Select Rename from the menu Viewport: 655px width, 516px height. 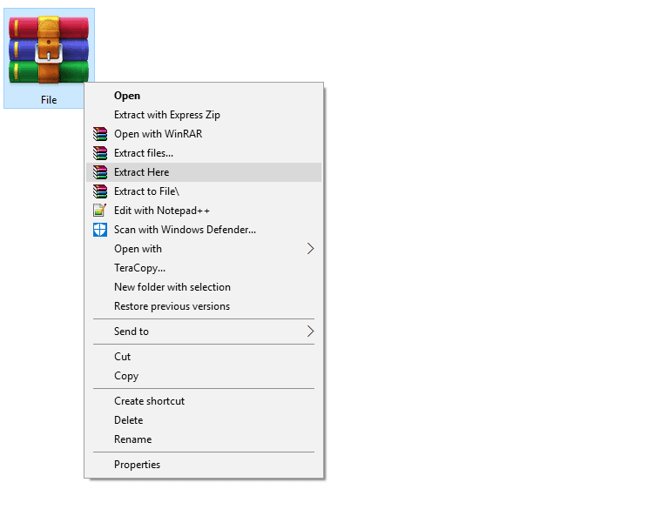204,439
